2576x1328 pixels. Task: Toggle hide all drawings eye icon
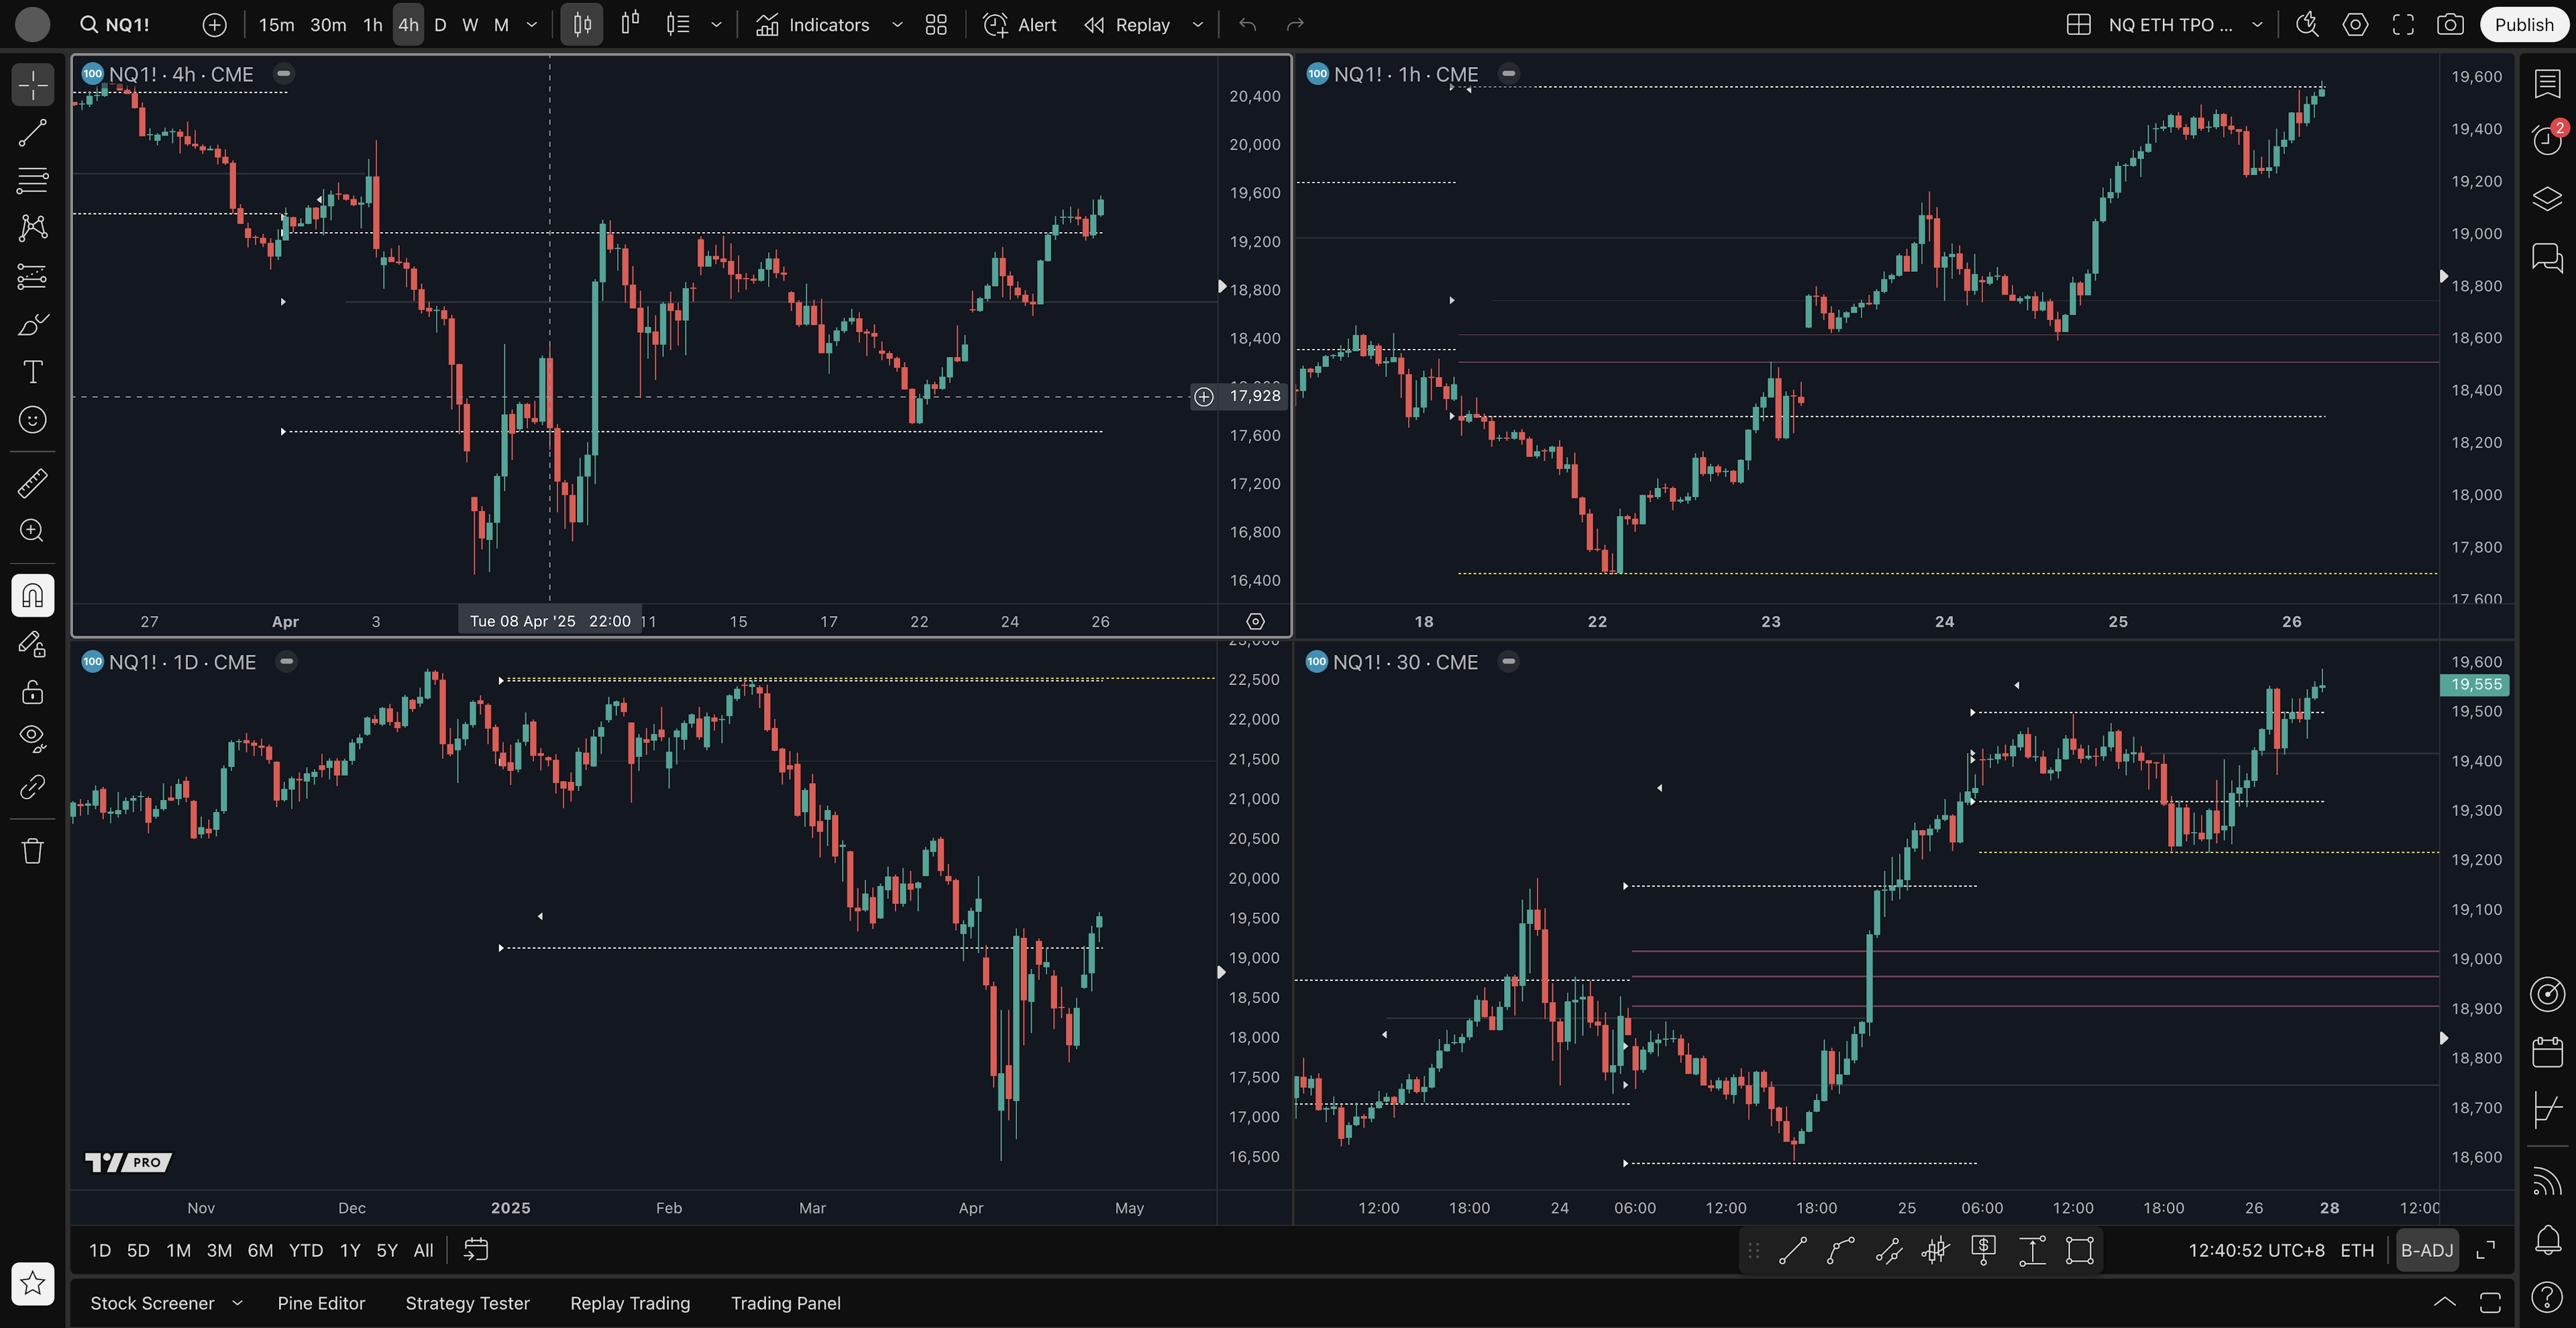(x=32, y=738)
